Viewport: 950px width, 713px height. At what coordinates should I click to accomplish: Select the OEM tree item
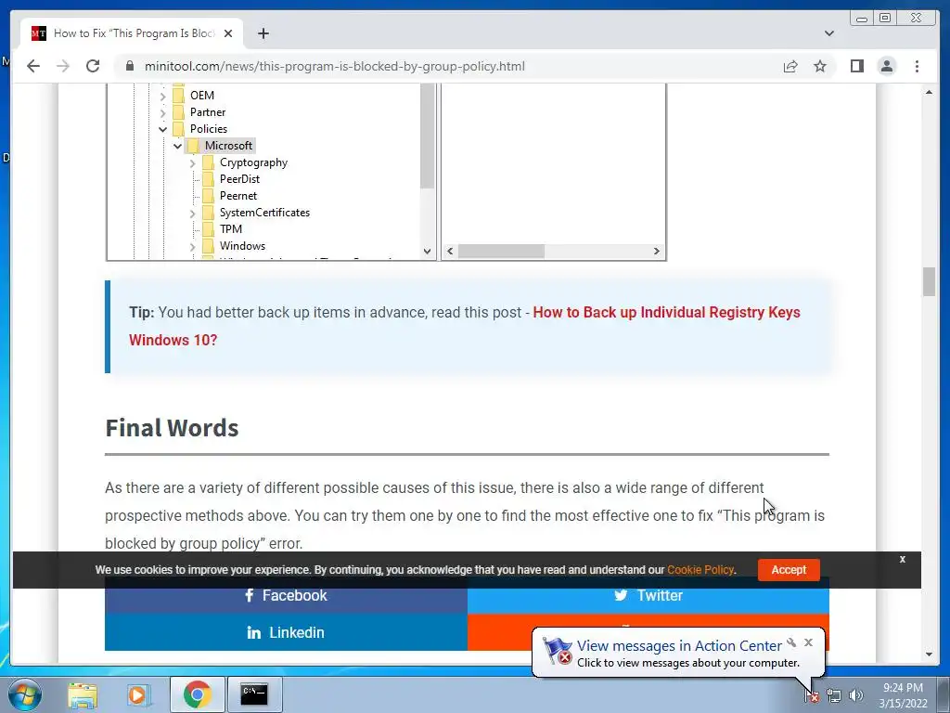tap(201, 96)
